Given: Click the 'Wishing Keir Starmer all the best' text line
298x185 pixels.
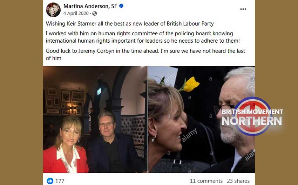Looking at the screenshot, I should coord(130,24).
